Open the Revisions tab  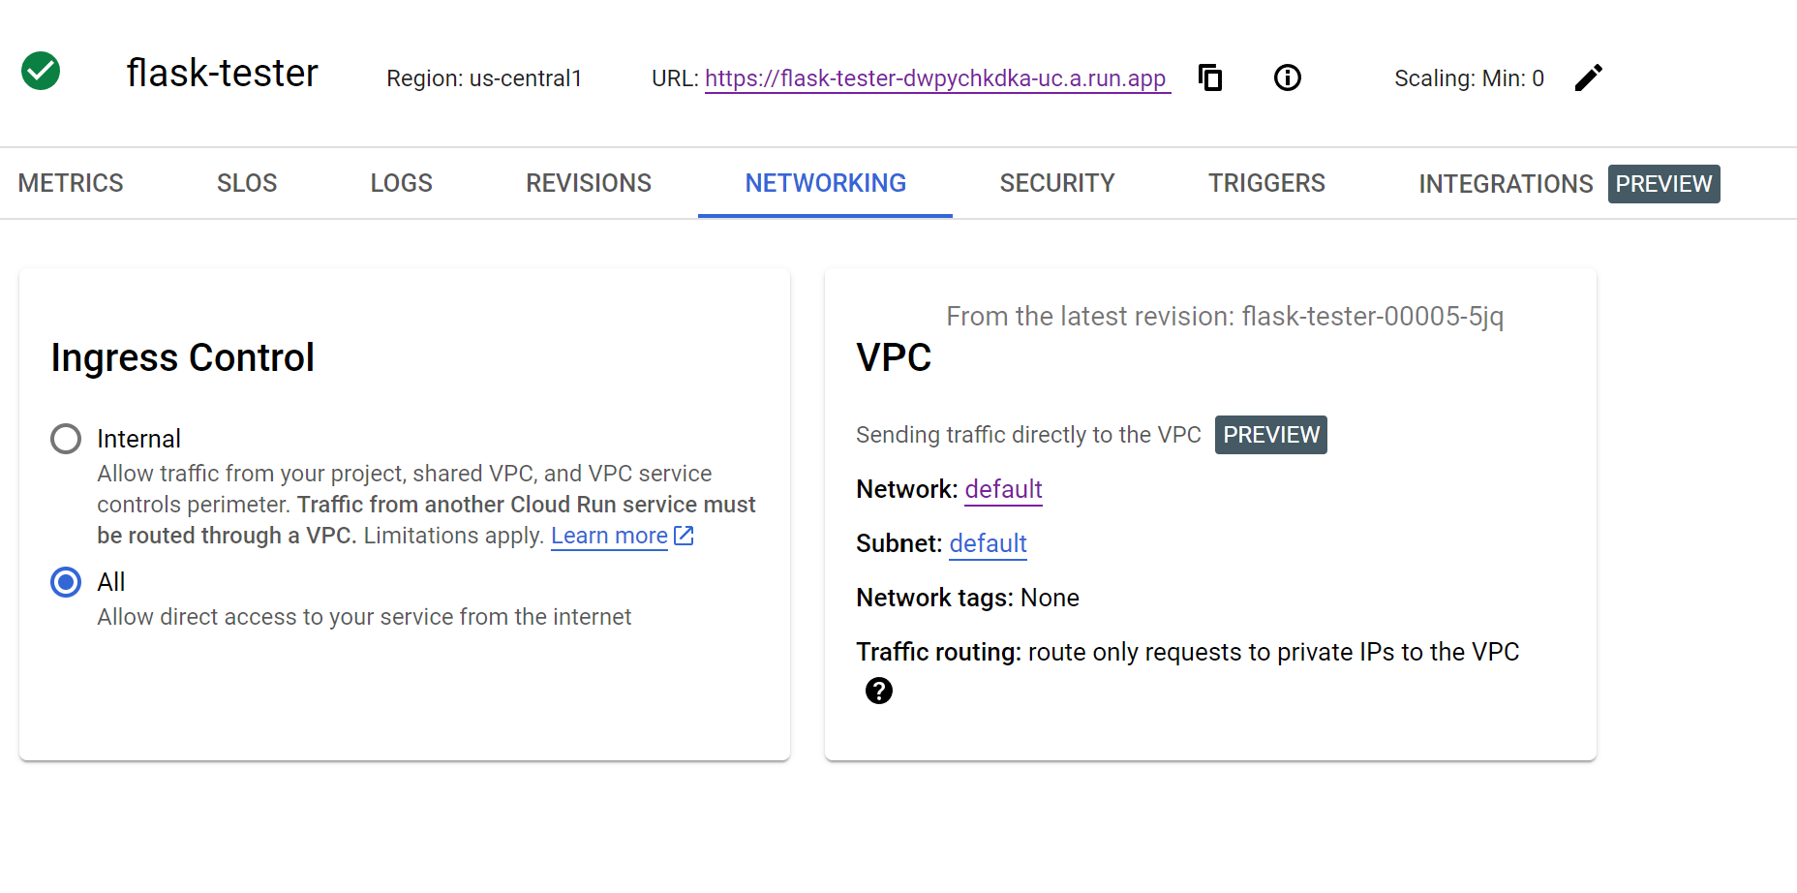click(x=589, y=183)
